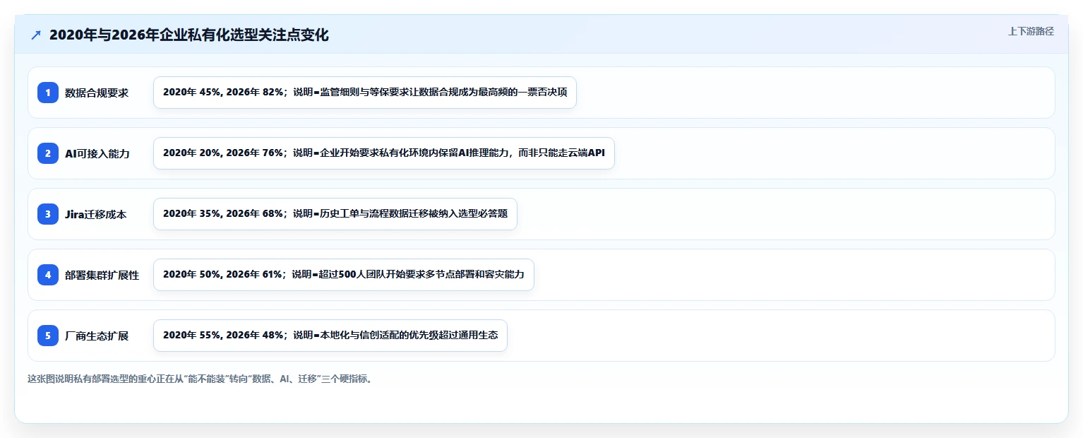The width and height of the screenshot is (1083, 438).
Task: Click the AI可接入能力 label
Action: [x=97, y=153]
